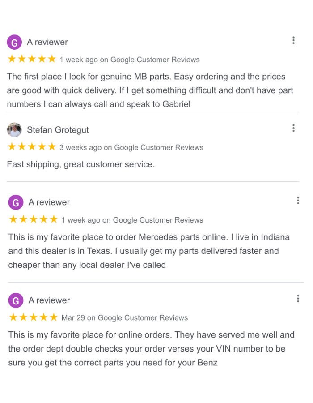Image resolution: width=313 pixels, height=403 pixels.
Task: Open options menu for the Indiana reviewer's review
Action: point(298,201)
